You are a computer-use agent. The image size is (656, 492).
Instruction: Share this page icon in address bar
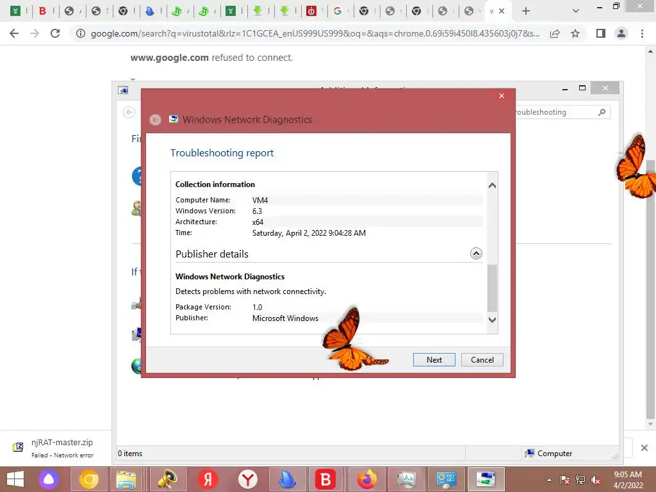(x=555, y=33)
